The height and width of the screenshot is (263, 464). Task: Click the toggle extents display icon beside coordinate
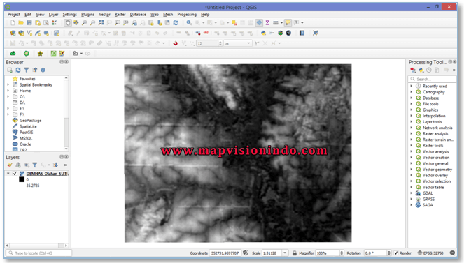coord(246,253)
